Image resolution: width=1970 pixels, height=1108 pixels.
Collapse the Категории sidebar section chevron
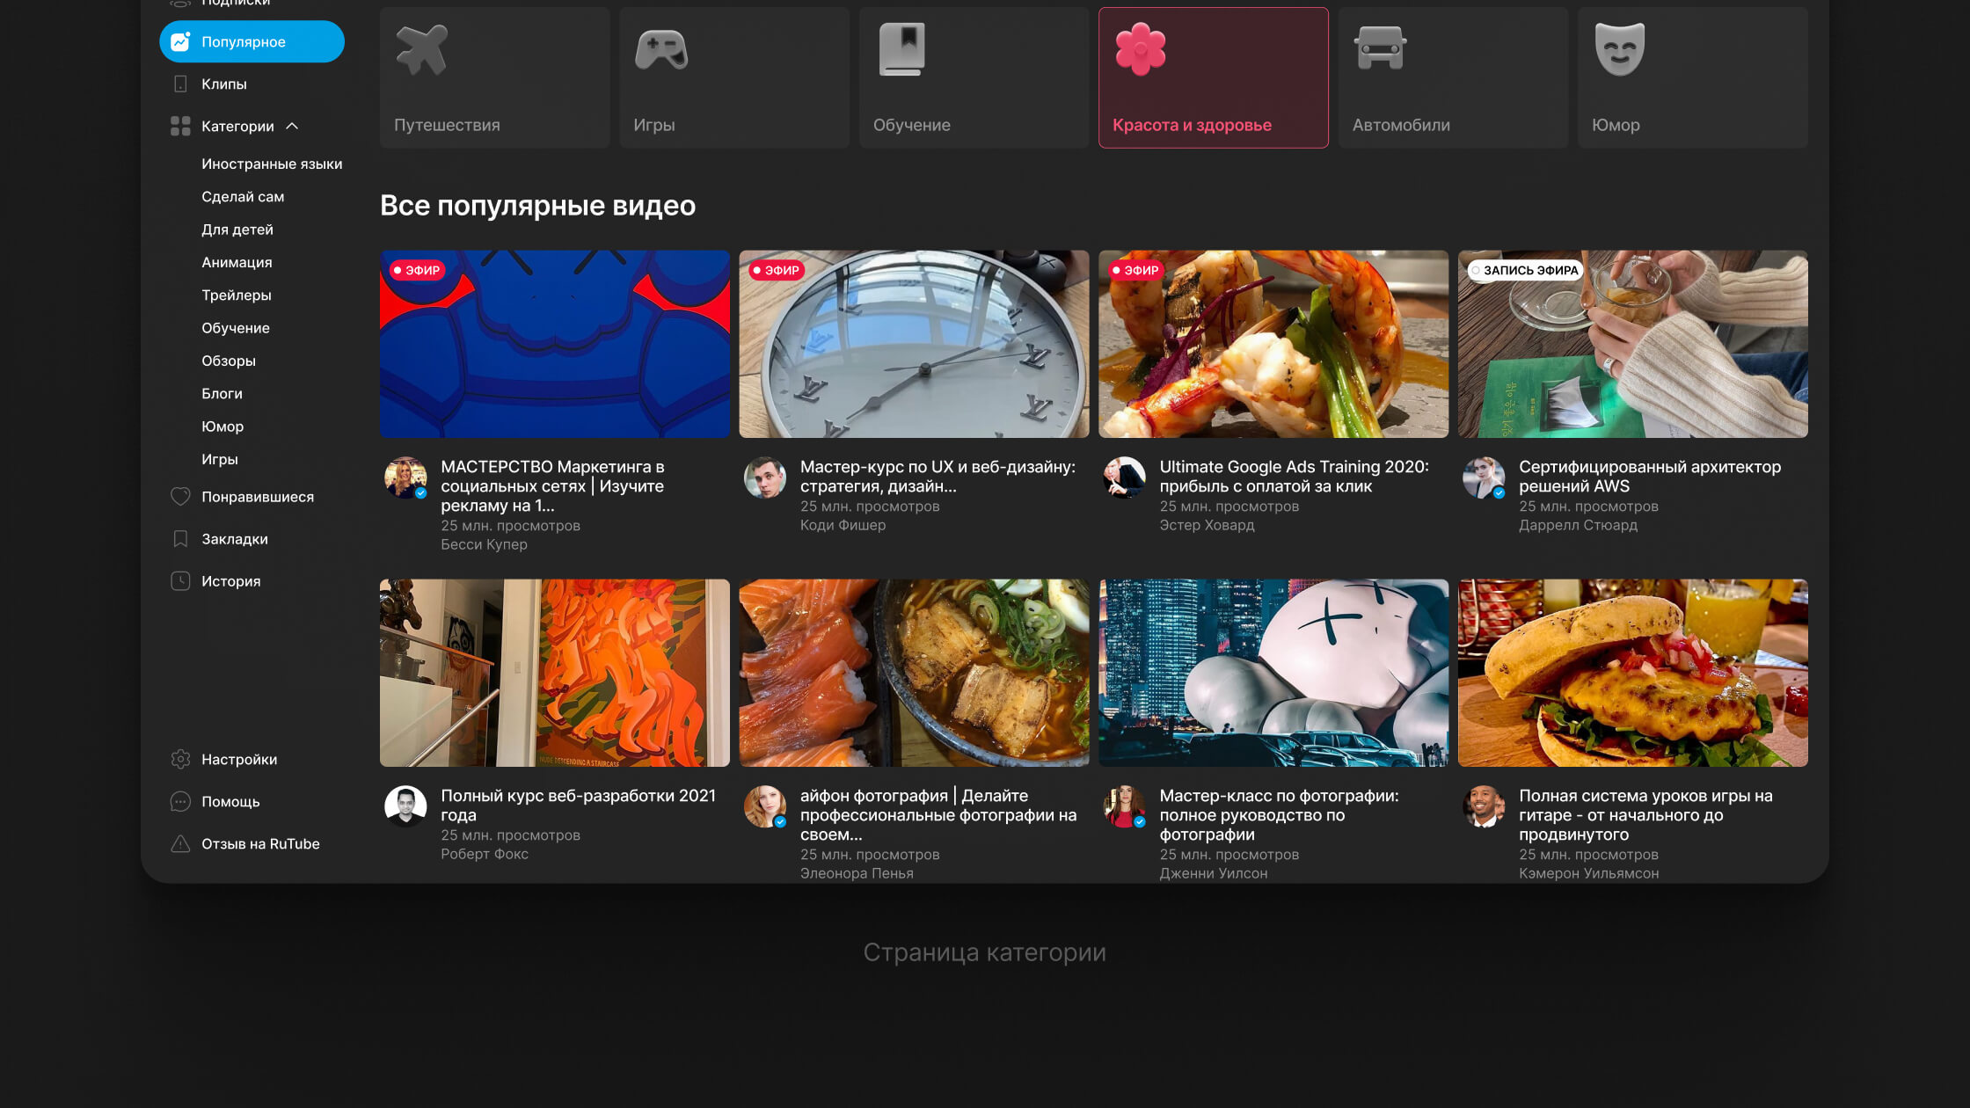pyautogui.click(x=292, y=127)
